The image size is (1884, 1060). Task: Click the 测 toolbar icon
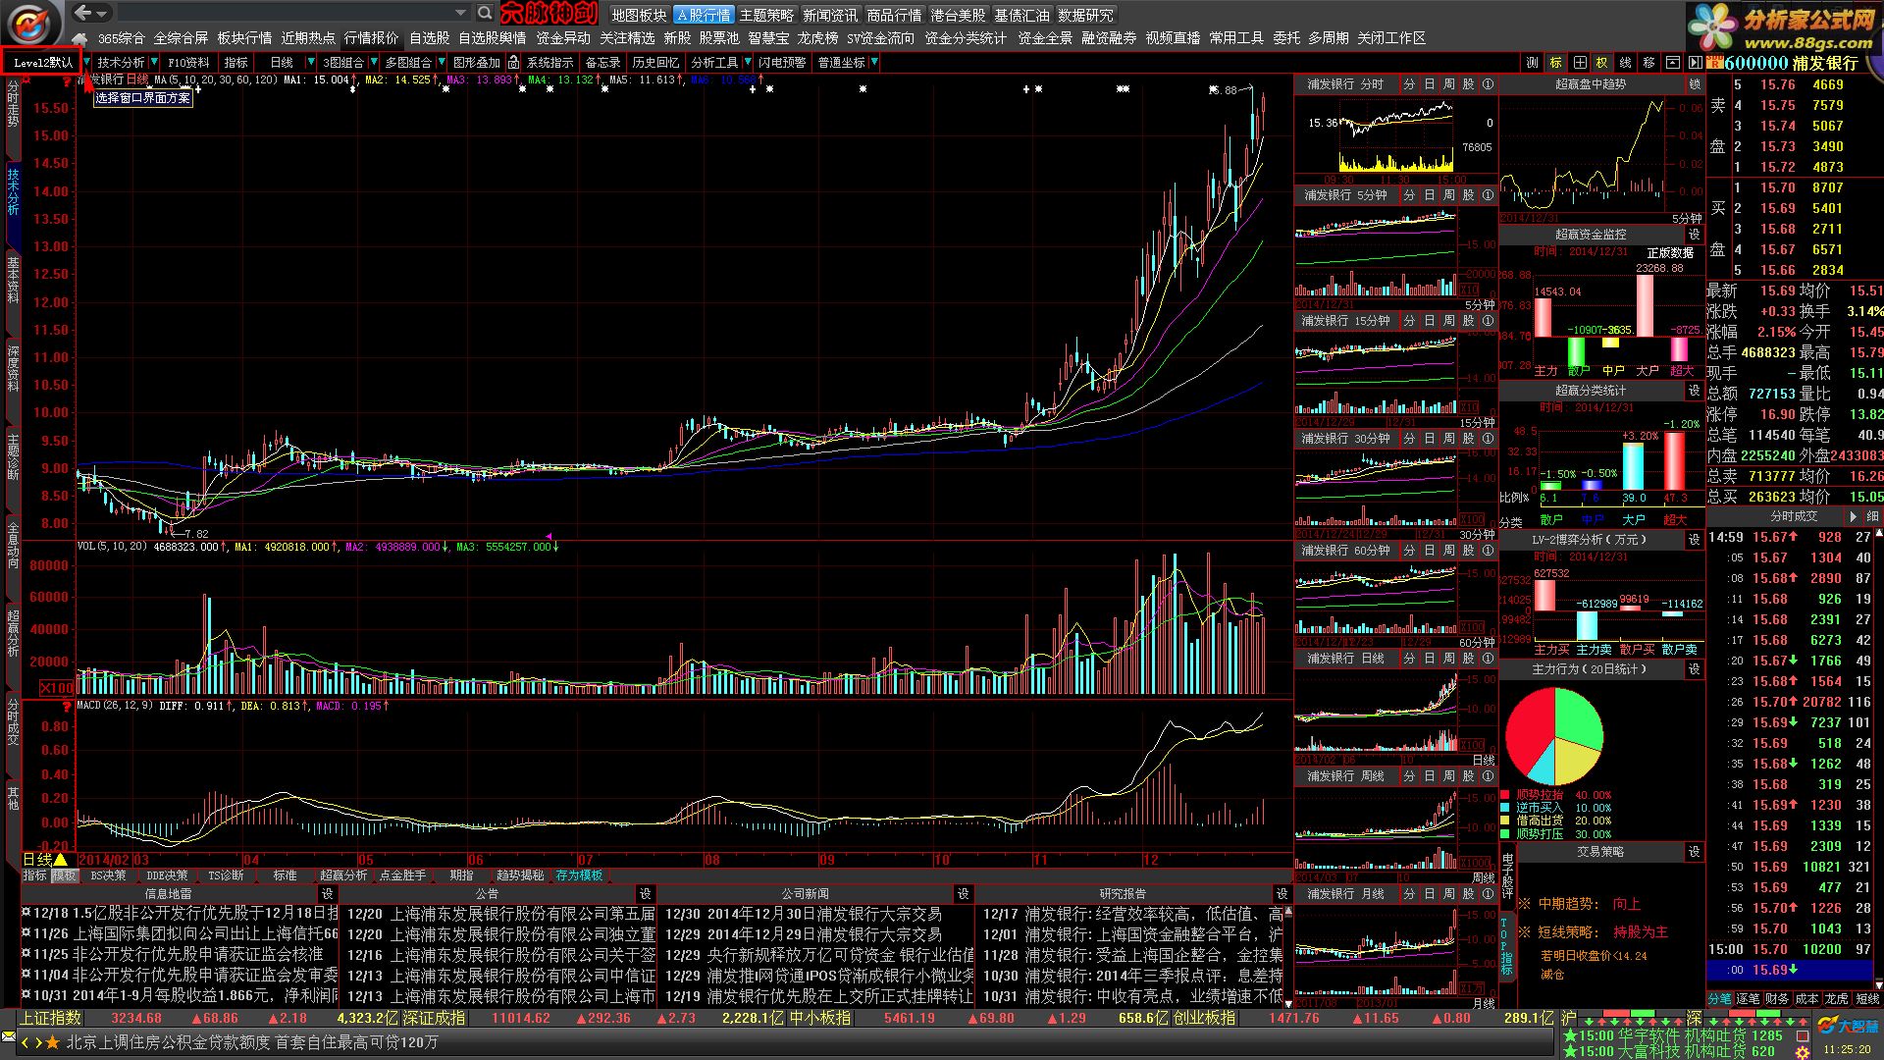1533,62
